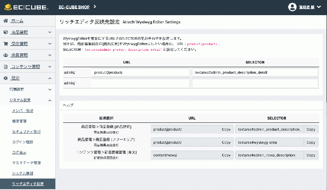Click 商品管理>商品登録 [フリーエリア] label
The width and height of the screenshot is (327, 190).
[106, 140]
